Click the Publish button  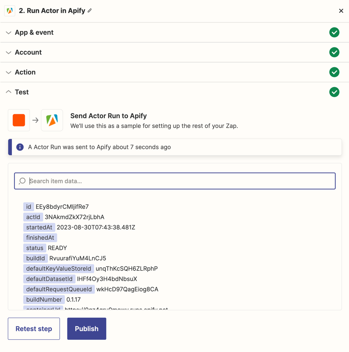(87, 328)
